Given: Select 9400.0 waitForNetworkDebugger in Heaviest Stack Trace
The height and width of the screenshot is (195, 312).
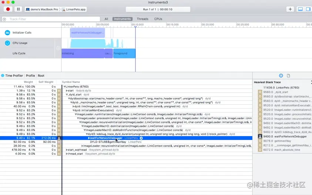Looking at the screenshot, I should 285,137.
